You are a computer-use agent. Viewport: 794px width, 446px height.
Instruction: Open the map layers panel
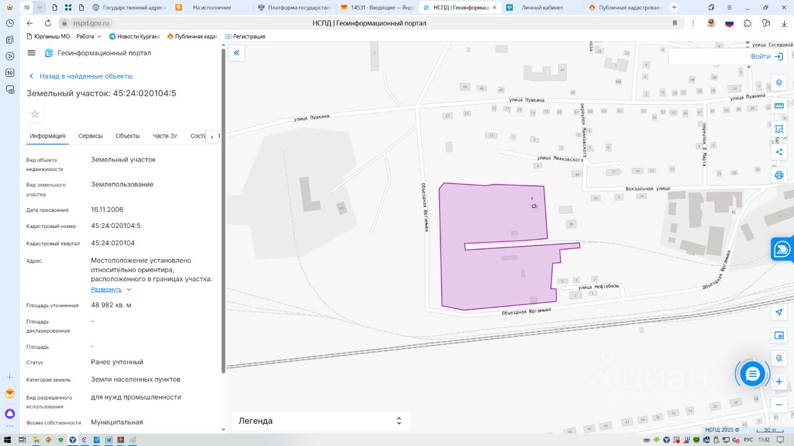[x=779, y=82]
